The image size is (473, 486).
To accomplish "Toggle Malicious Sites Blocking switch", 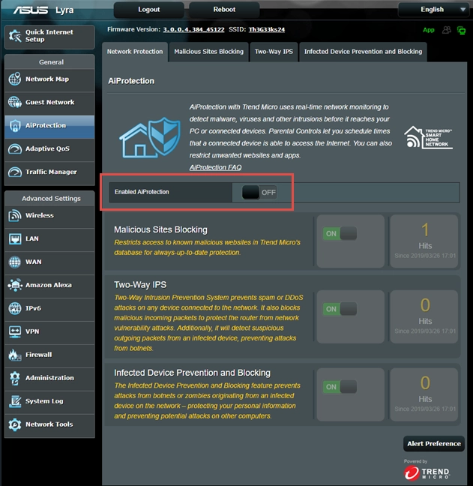I will tap(340, 233).
